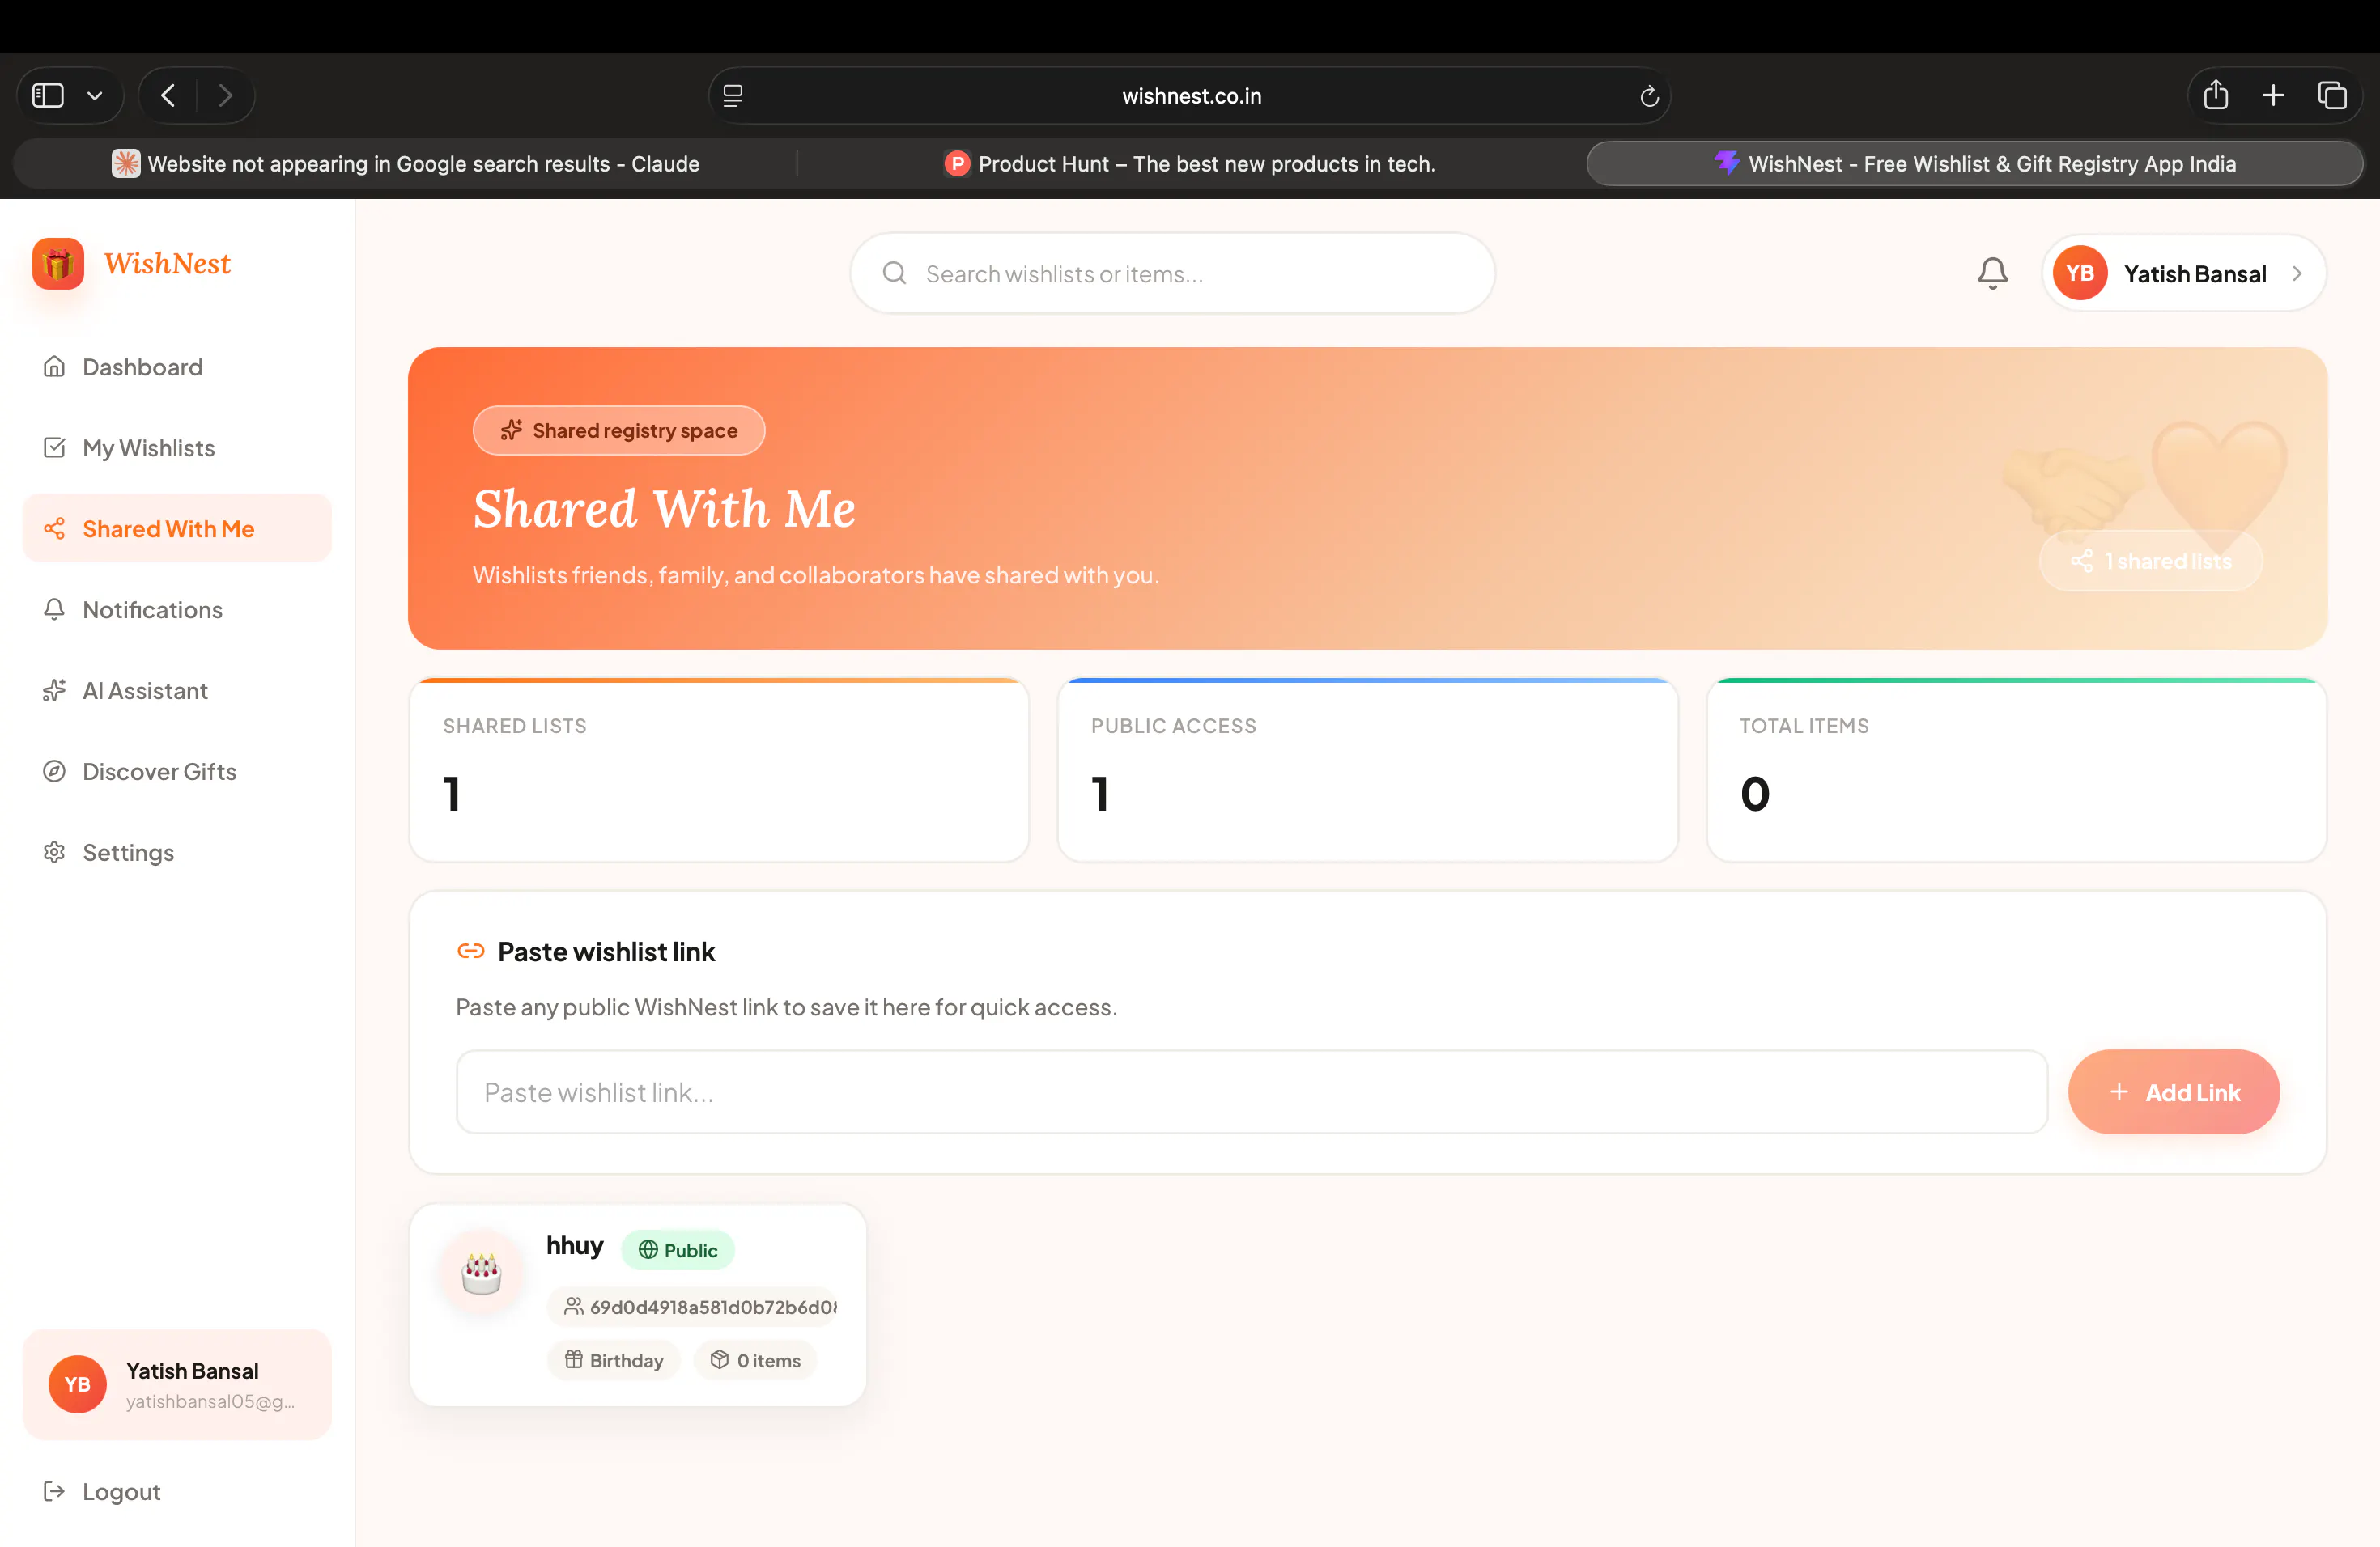Switch to the Claude browser tab
This screenshot has height=1547, width=2380.
point(405,164)
